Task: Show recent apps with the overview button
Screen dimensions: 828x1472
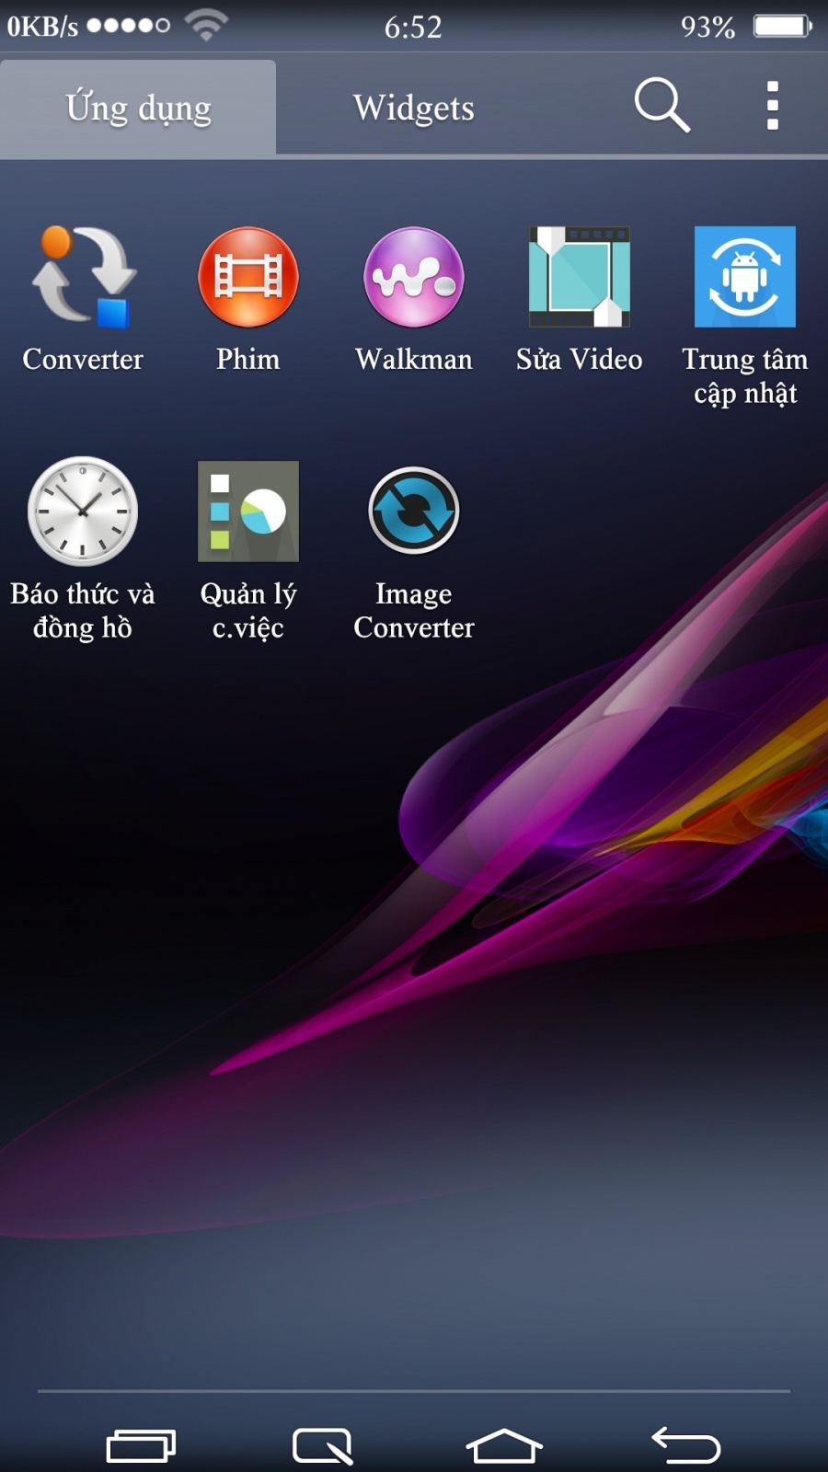Action: pyautogui.click(x=141, y=1445)
